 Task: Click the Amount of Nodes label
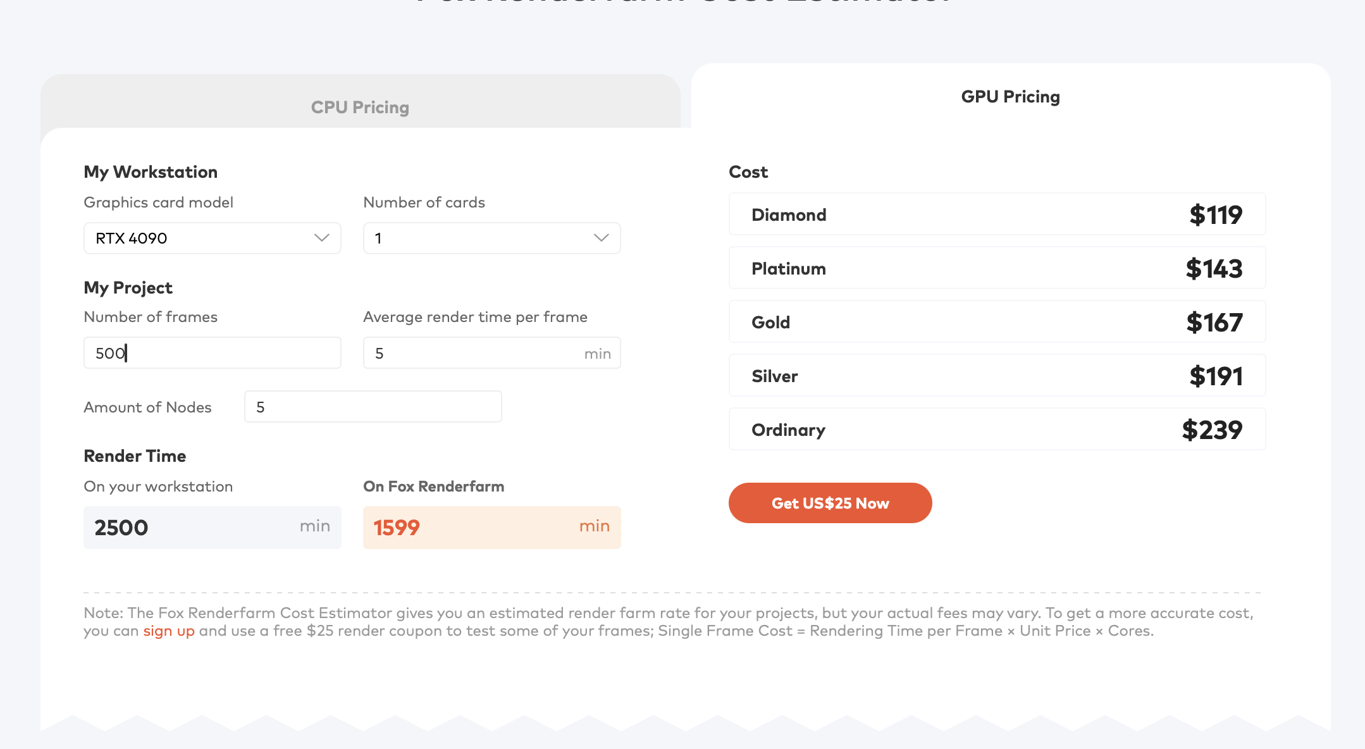tap(148, 407)
